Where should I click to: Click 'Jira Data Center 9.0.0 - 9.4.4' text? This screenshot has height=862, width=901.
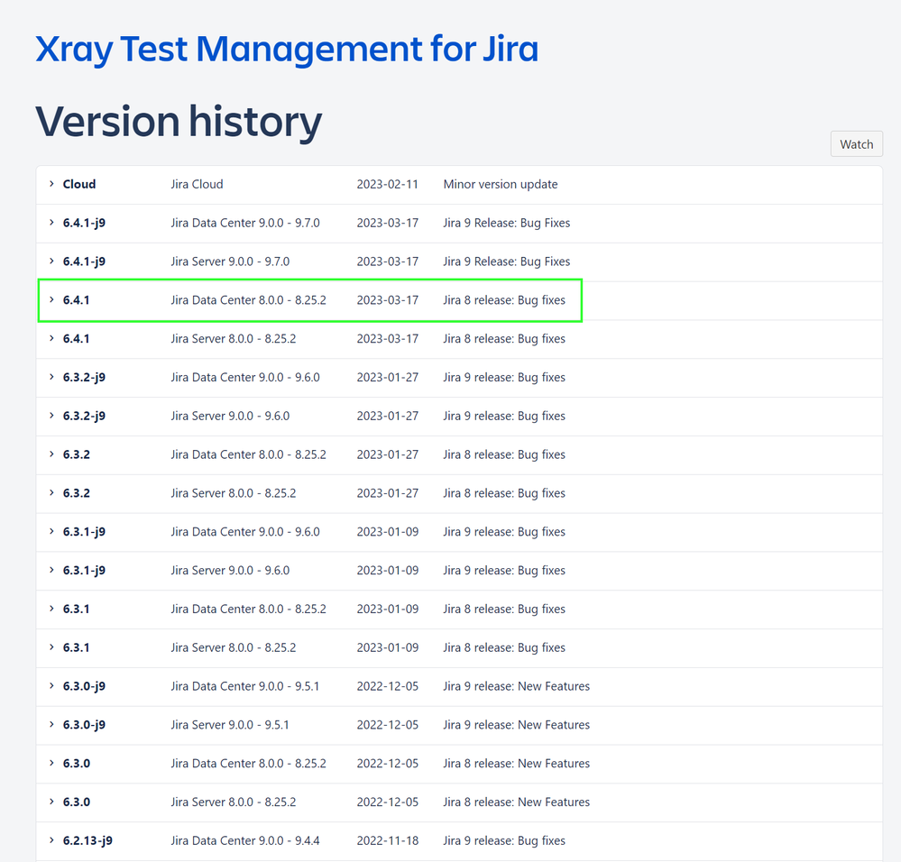pyautogui.click(x=244, y=840)
